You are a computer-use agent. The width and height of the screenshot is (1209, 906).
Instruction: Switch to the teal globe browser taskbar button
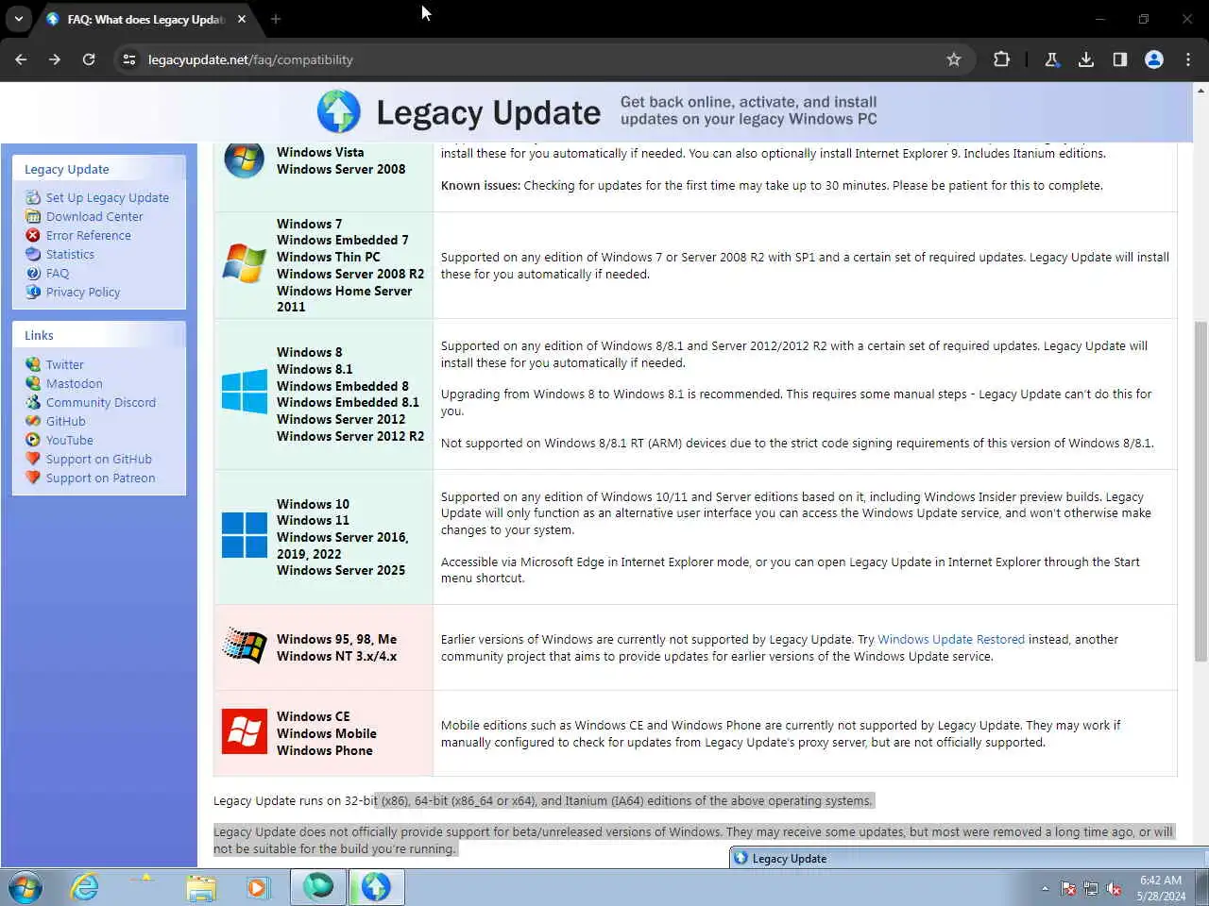click(x=318, y=887)
